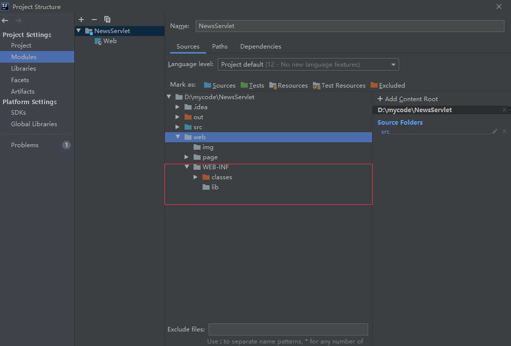Expand the classes folder
Viewport: 511px width, 346px height.
click(196, 177)
